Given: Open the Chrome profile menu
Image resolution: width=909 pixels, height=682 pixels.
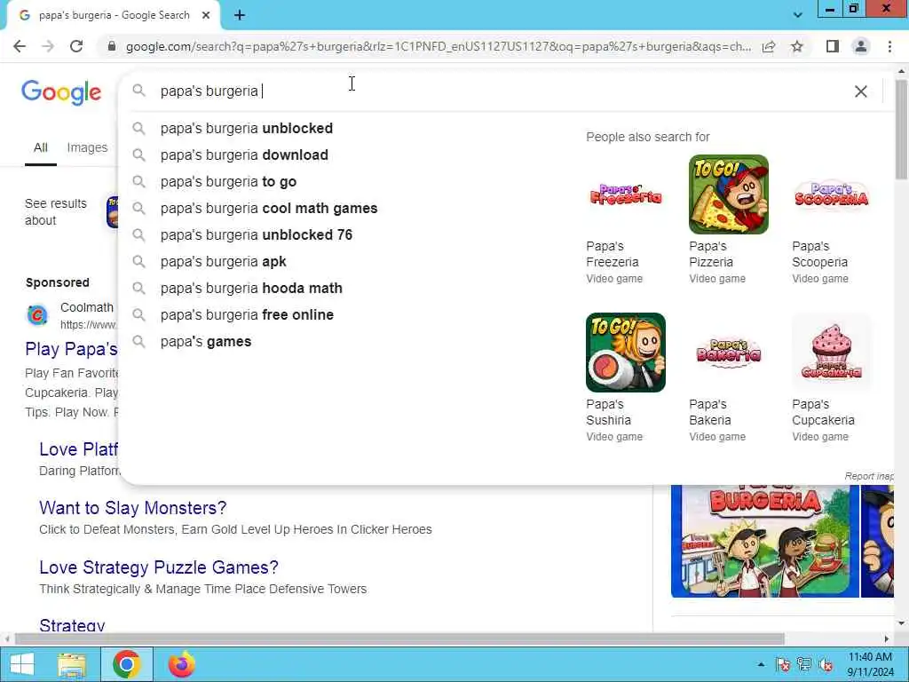Looking at the screenshot, I should pyautogui.click(x=861, y=46).
